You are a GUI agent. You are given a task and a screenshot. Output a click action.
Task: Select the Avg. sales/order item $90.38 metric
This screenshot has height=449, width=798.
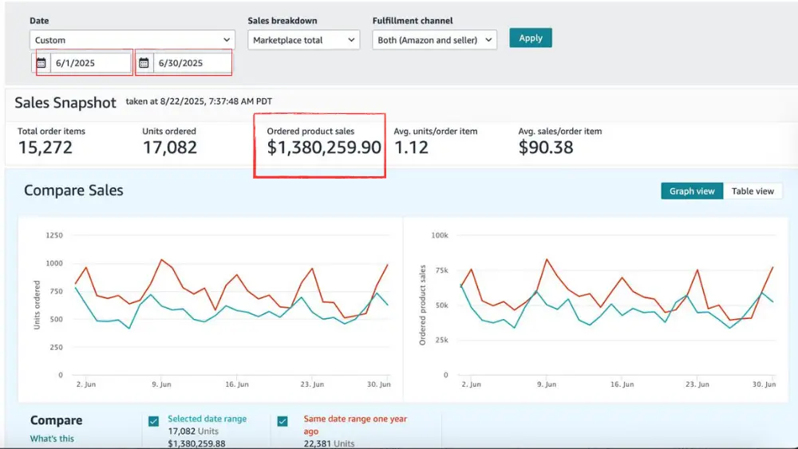tap(546, 148)
